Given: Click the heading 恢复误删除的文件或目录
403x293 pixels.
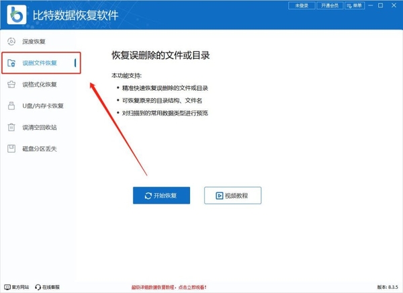Looking at the screenshot, I should tap(161, 55).
